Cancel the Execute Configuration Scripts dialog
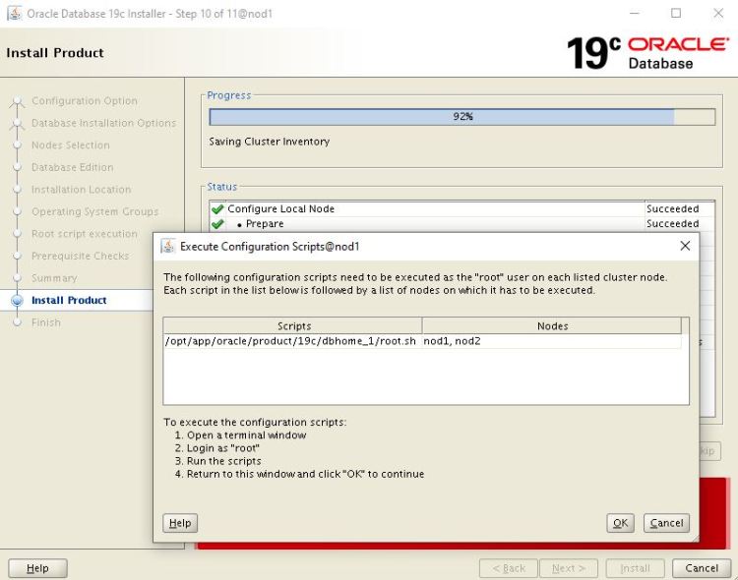 click(x=666, y=523)
